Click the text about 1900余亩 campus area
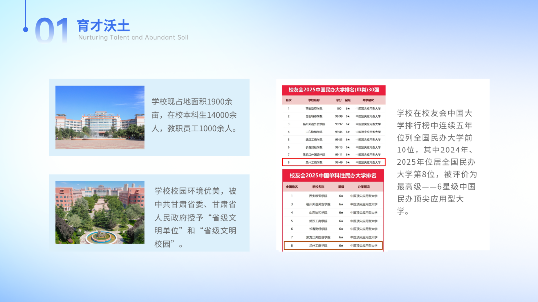The width and height of the screenshot is (538, 302). pos(194,115)
